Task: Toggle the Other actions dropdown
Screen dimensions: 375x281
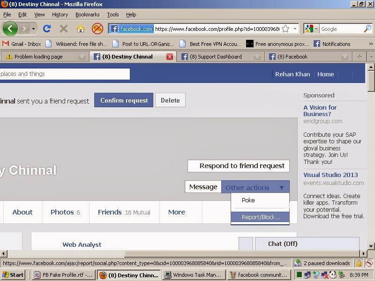Action: click(x=255, y=187)
